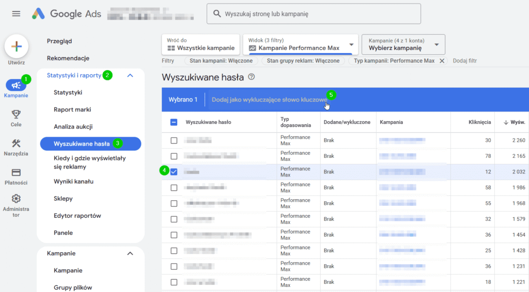Remove the Typ kampanii Performance Max filter

442,61
